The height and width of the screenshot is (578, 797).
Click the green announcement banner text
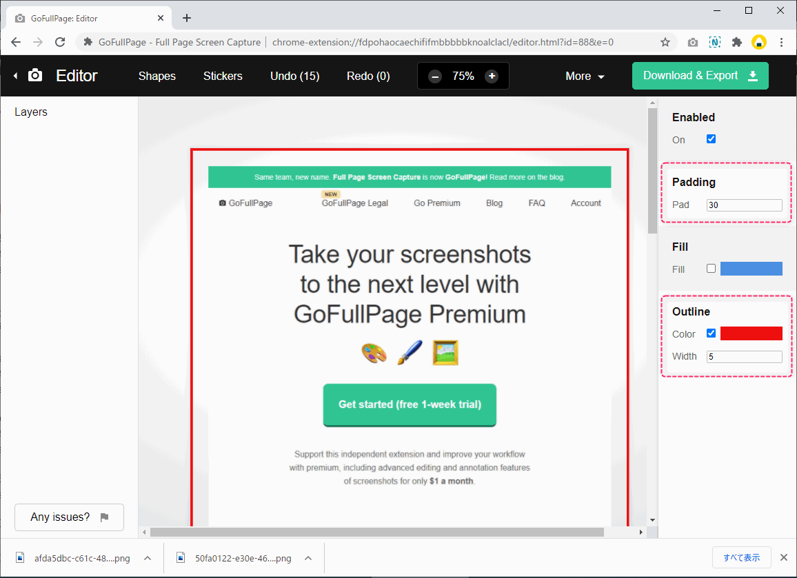tap(410, 177)
